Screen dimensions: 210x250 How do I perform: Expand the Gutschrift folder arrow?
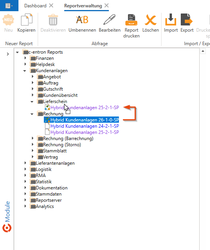(33, 89)
